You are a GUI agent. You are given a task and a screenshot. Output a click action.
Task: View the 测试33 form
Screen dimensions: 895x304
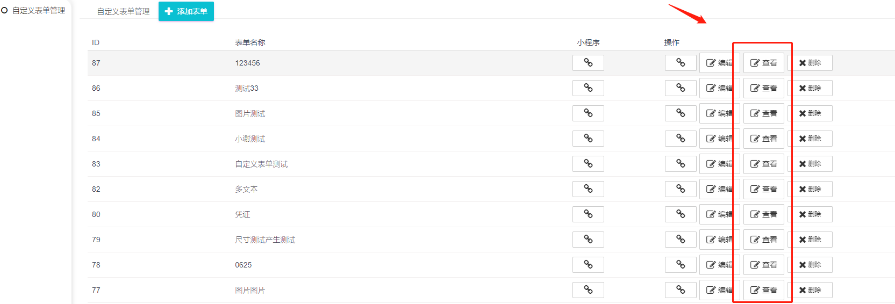pos(764,88)
